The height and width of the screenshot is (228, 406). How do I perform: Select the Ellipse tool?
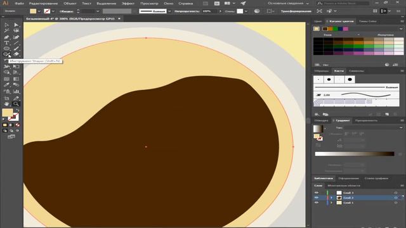tap(6, 49)
